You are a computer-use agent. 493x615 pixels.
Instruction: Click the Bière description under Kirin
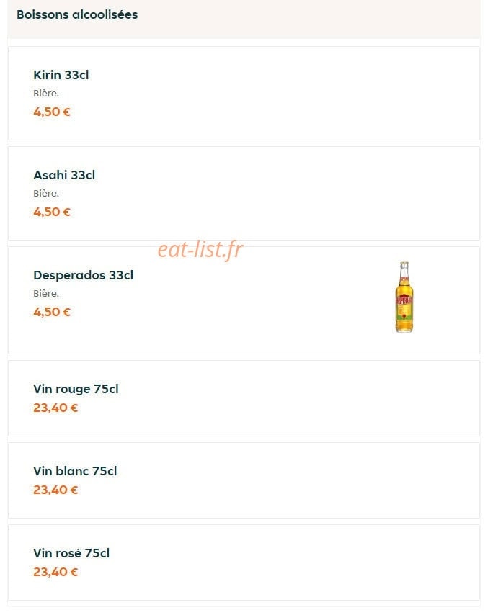pos(46,94)
